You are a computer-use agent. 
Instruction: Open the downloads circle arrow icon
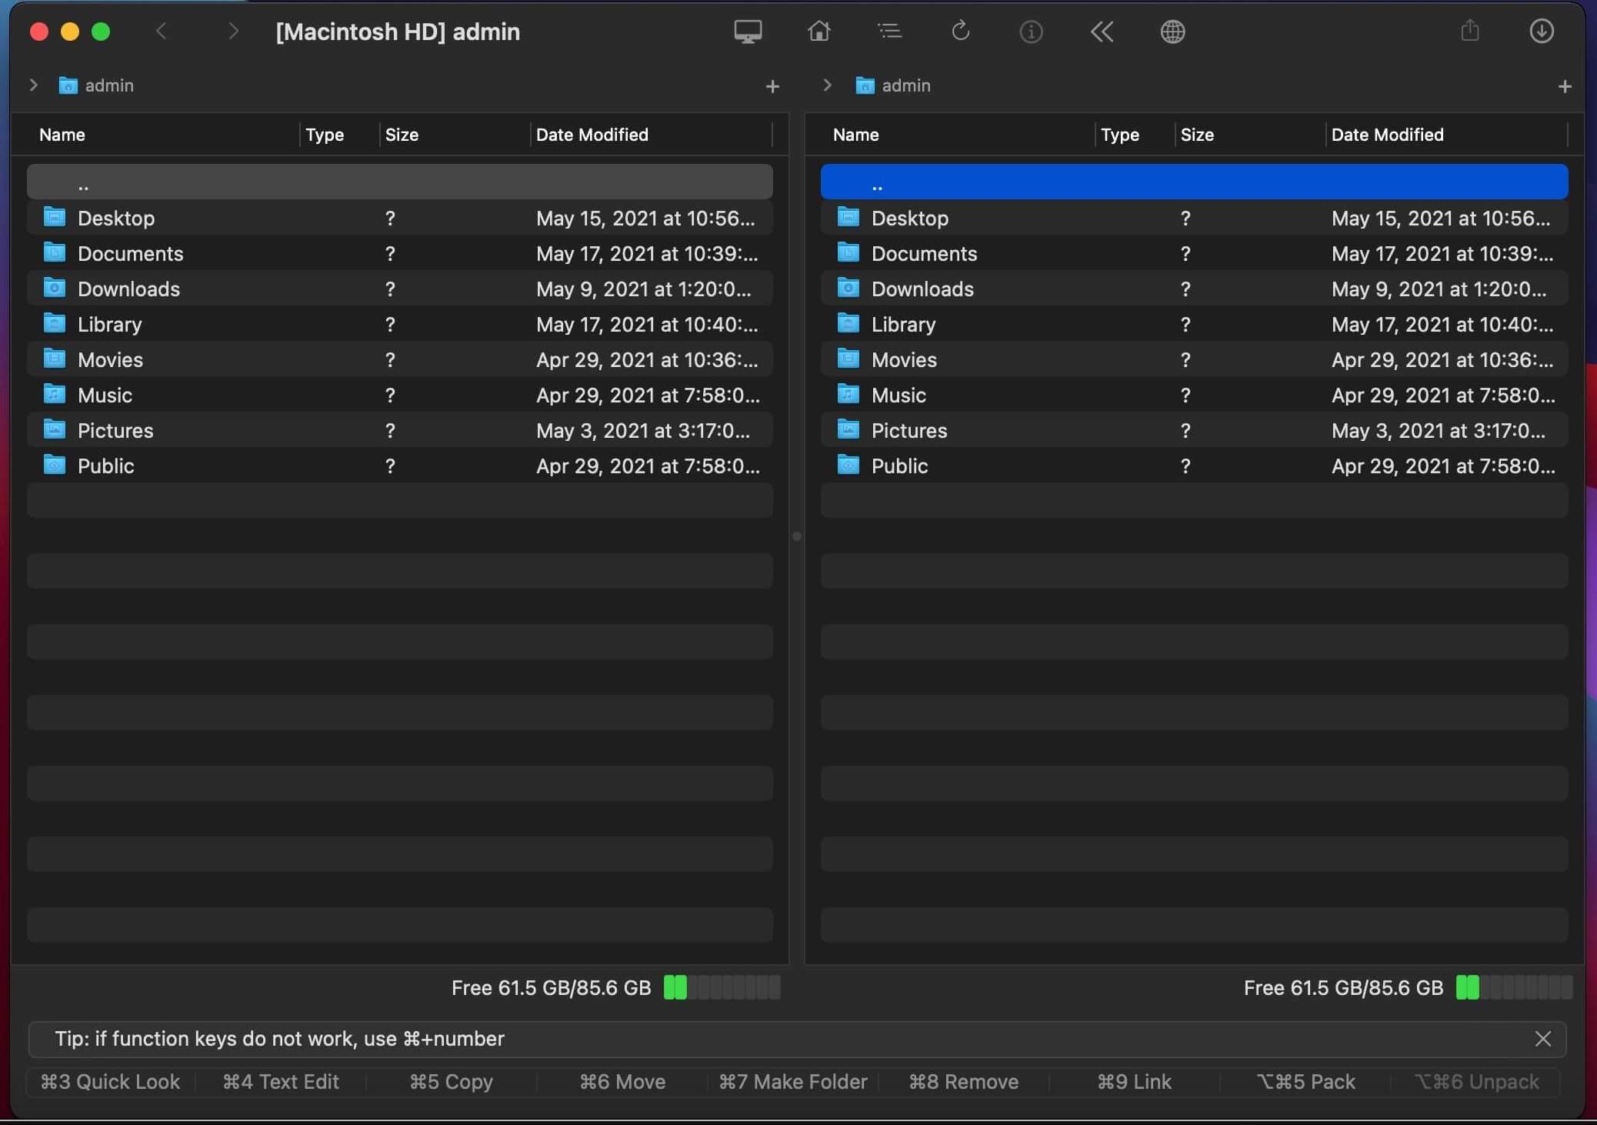click(1542, 32)
